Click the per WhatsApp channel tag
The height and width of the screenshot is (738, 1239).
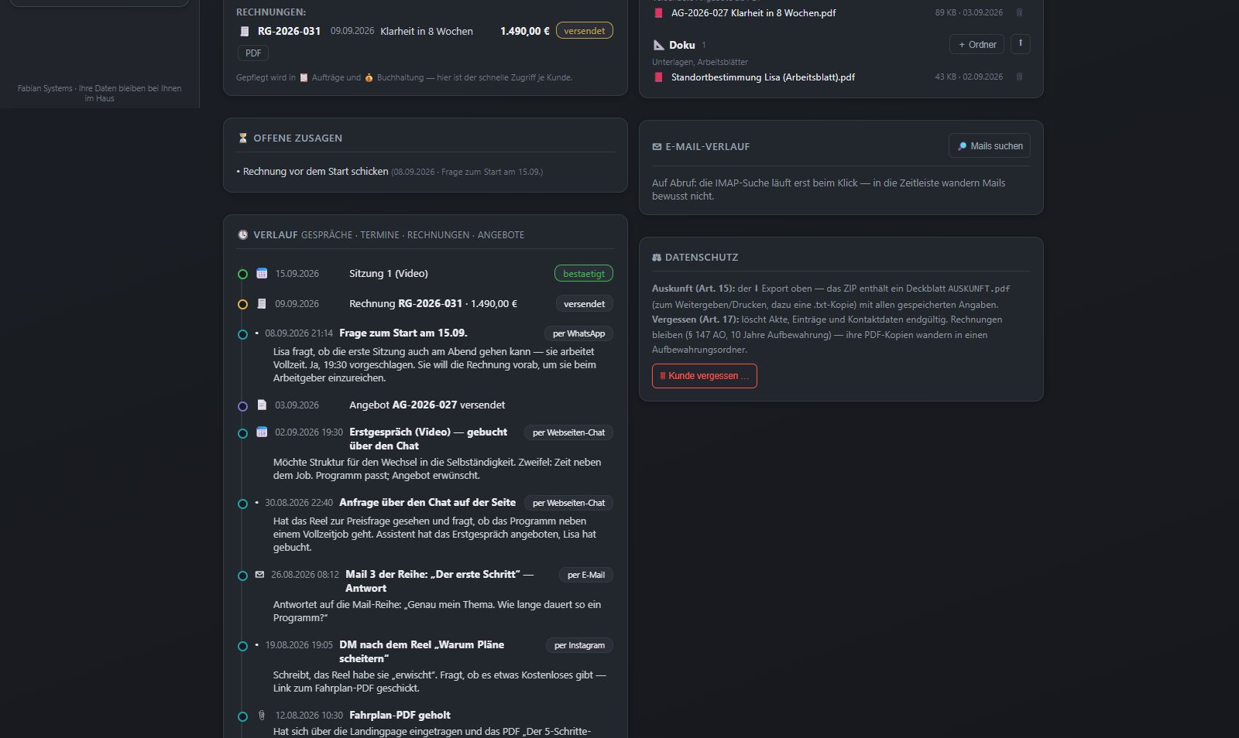tap(579, 333)
